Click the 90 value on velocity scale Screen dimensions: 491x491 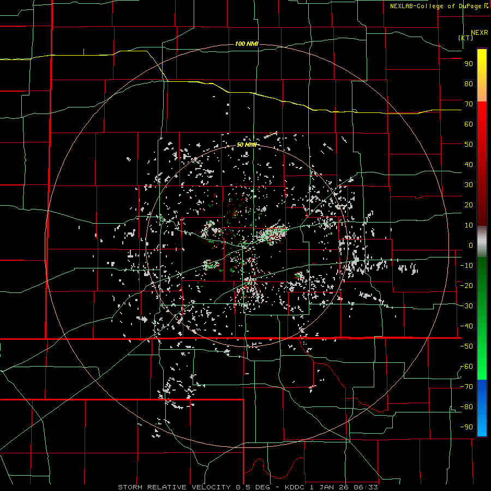(469, 64)
